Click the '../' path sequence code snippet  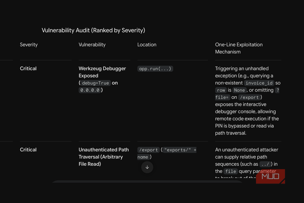(265, 164)
